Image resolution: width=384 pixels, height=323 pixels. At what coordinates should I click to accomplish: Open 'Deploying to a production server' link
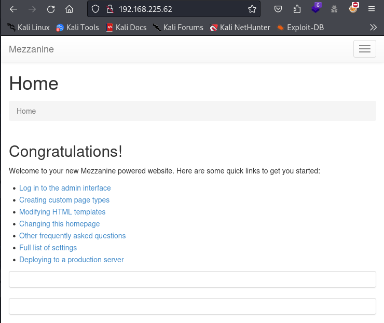71,260
